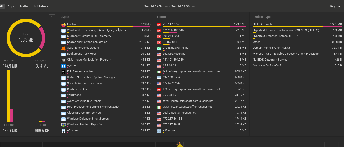
Task: Click the US flag next to cs9.wpc.v0cdn.net
Action: pyautogui.click(x=159, y=54)
